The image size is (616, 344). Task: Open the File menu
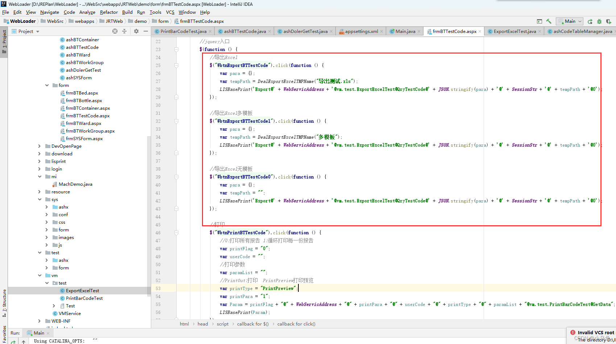coord(5,12)
